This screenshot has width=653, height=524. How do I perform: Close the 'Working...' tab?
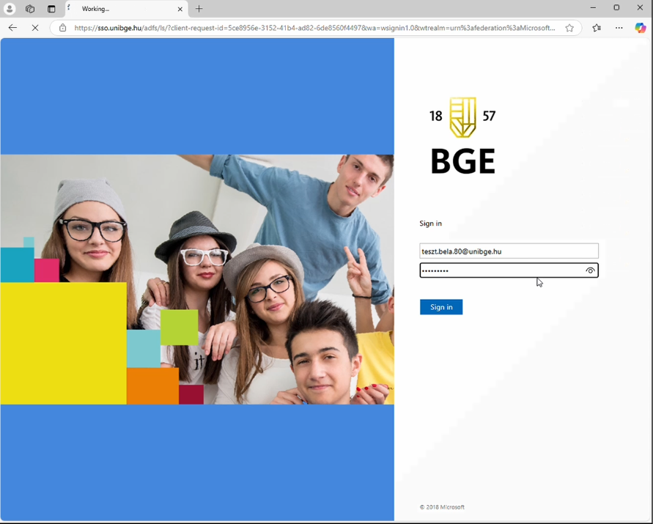pos(180,9)
